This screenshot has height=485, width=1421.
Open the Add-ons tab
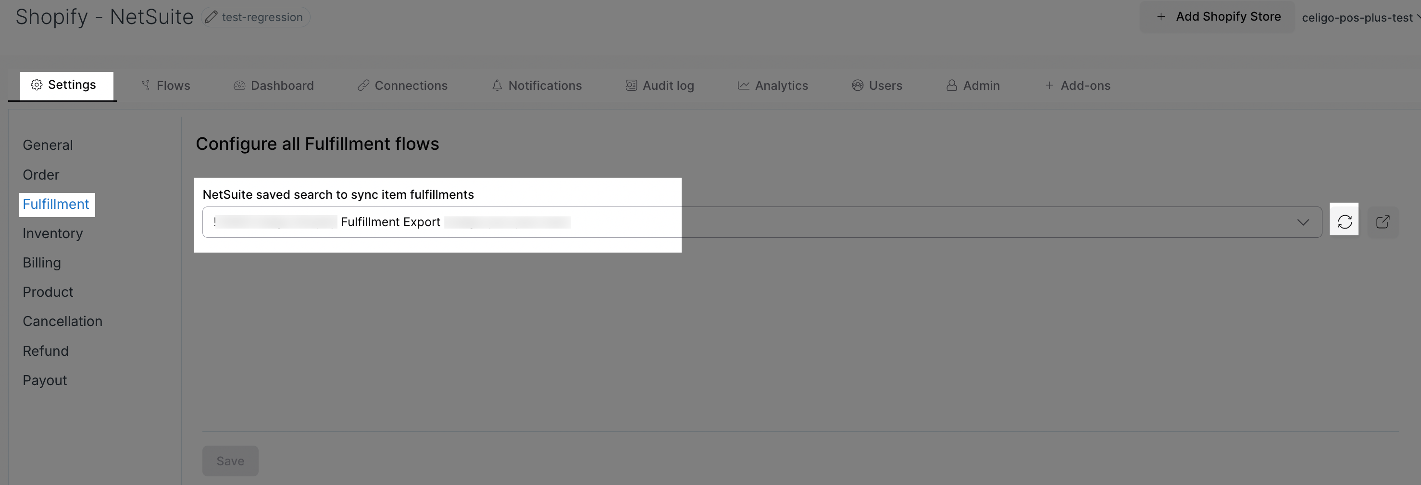pos(1077,85)
